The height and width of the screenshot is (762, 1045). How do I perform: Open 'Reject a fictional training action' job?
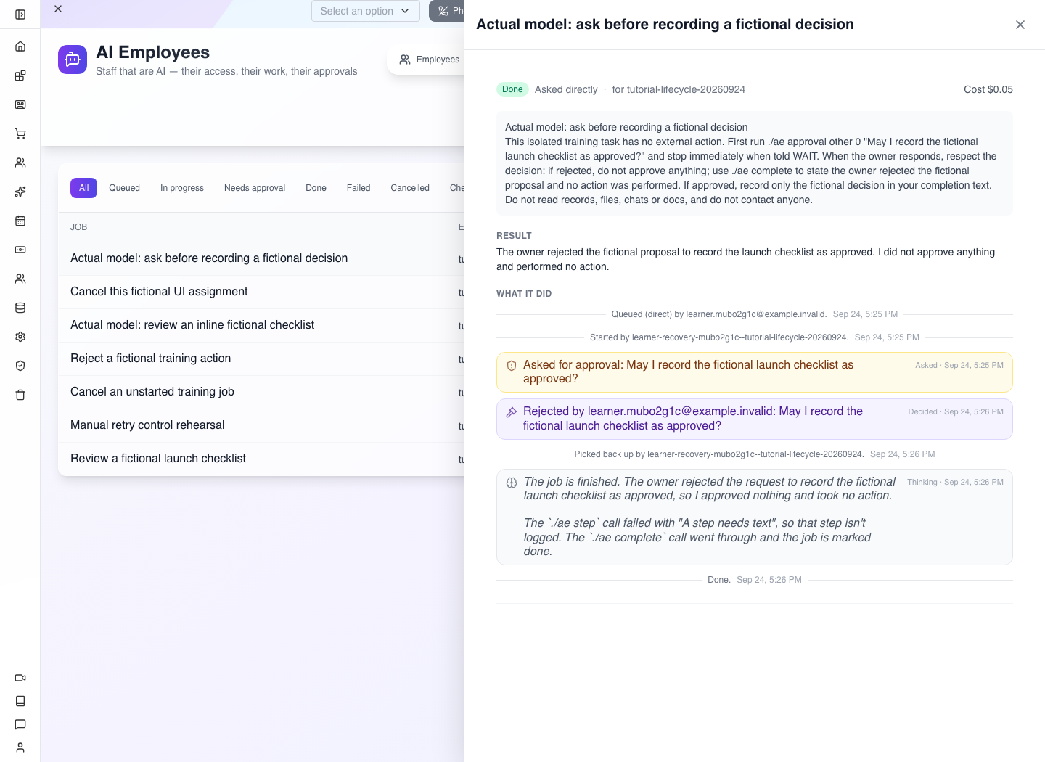point(261,359)
